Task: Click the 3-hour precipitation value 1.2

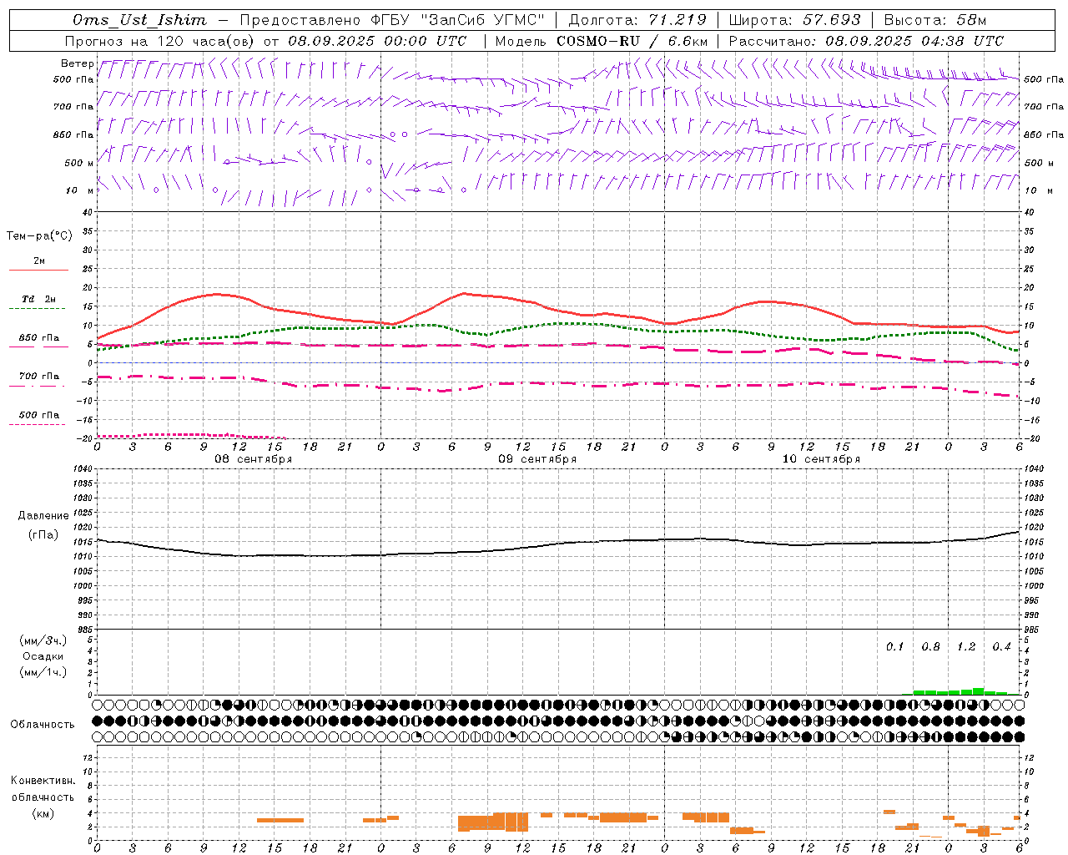Action: [966, 646]
